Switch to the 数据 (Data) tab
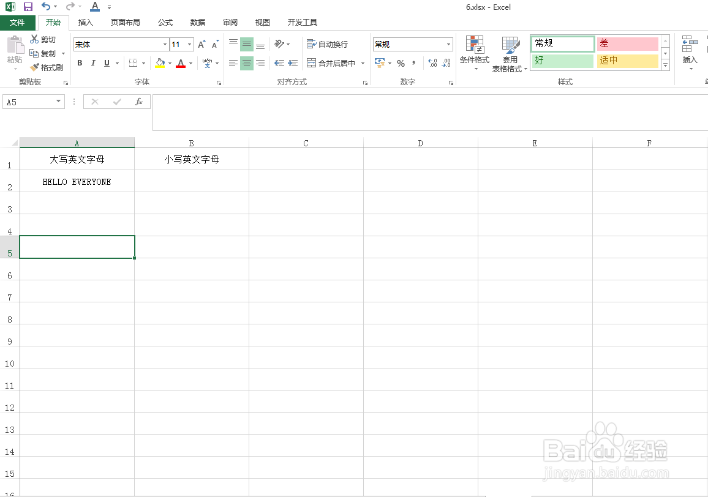 tap(198, 22)
